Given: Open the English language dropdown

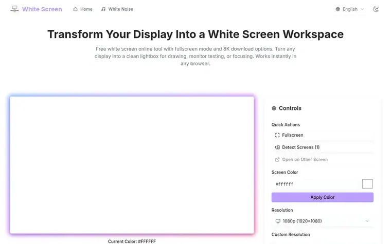Looking at the screenshot, I should click(x=350, y=9).
